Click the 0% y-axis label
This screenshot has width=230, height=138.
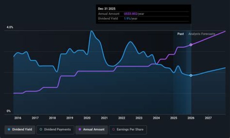9,111
